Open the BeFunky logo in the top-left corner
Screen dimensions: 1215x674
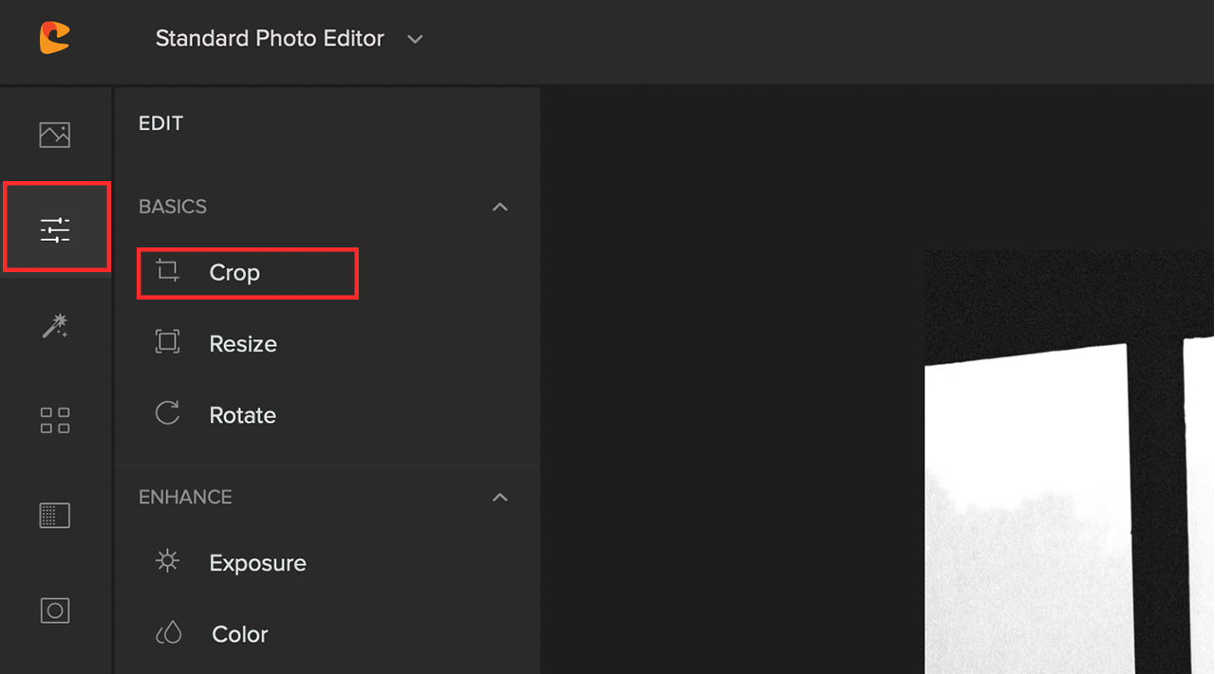54,38
